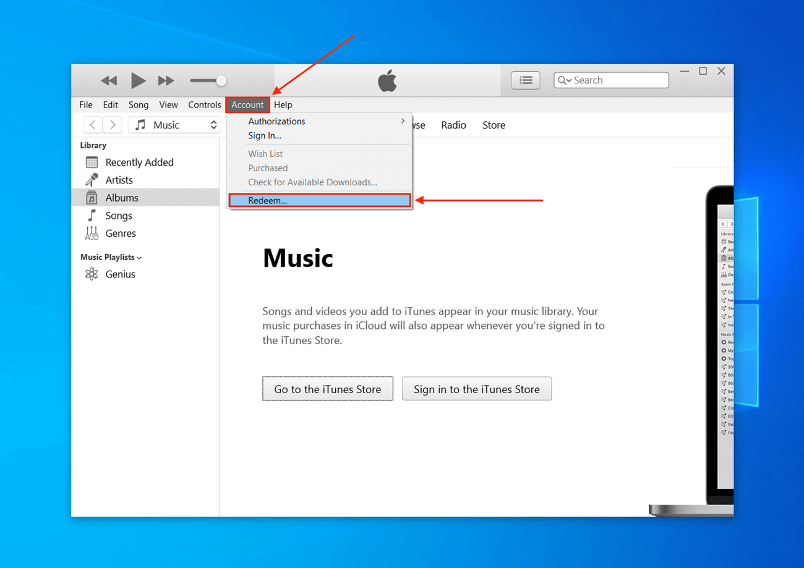804x568 pixels.
Task: Select Songs in the sidebar
Action: tap(145, 216)
